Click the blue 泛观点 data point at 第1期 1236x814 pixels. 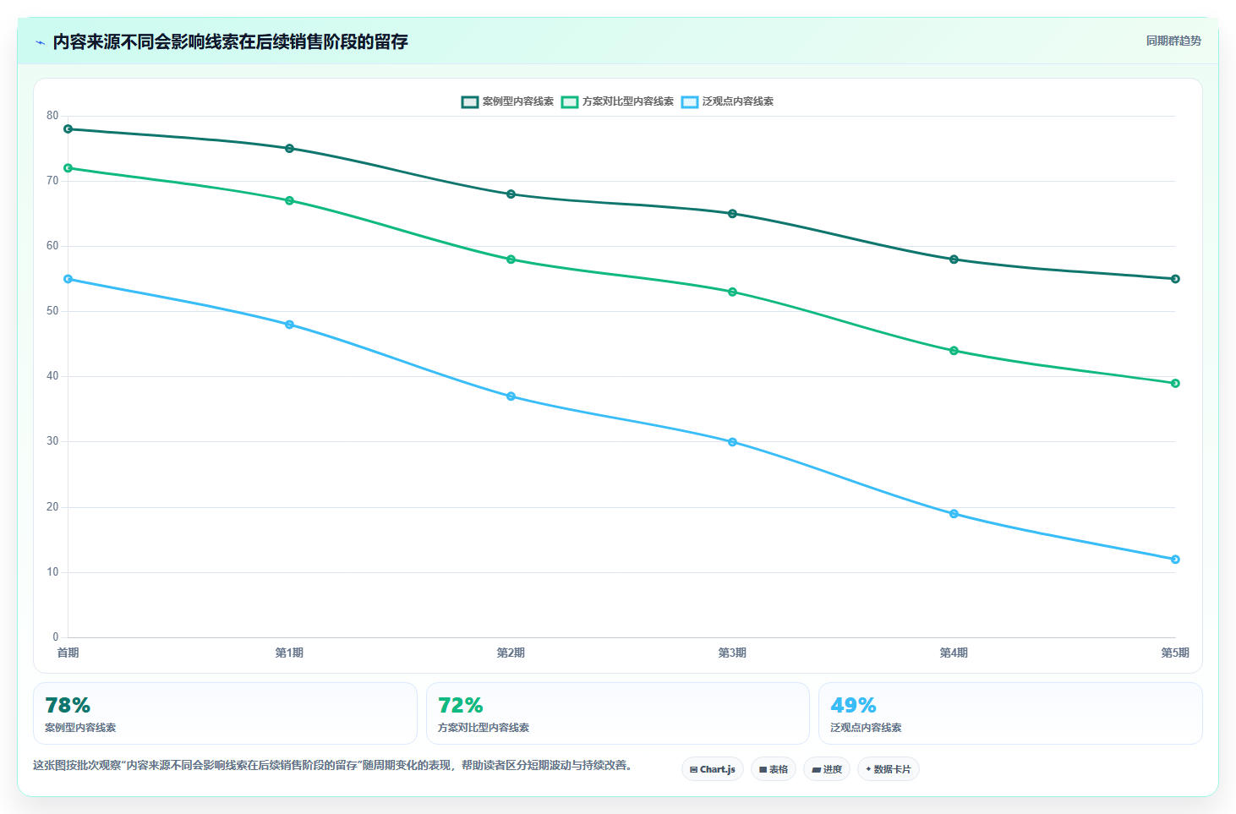point(289,325)
